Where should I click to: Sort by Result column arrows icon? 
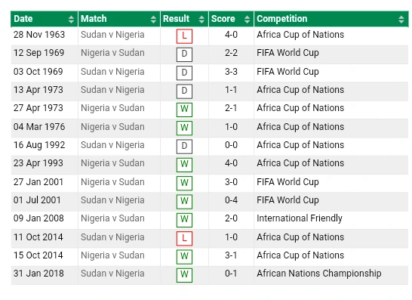201,19
